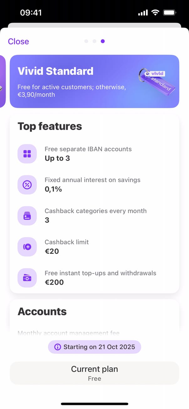Viewport: 189px width, 409px height.
Task: Select the second page indicator dot
Action: [94, 41]
